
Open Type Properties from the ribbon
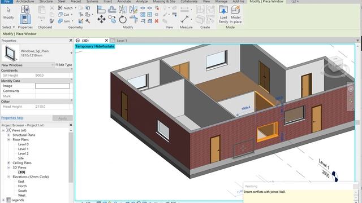click(25, 9)
